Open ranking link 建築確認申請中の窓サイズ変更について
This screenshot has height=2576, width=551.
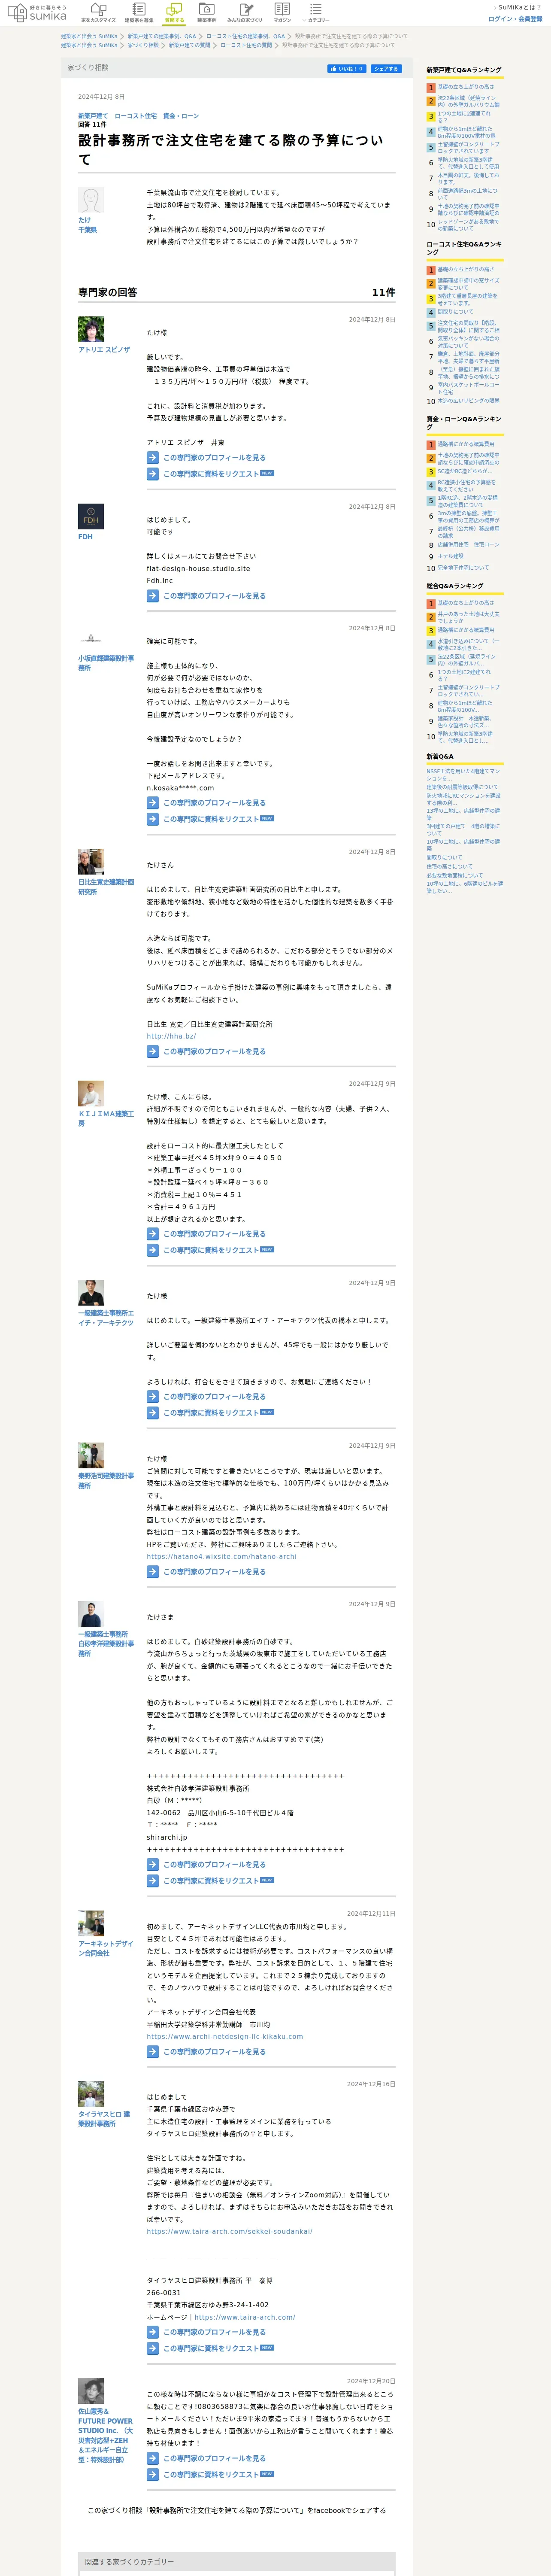pos(468,284)
